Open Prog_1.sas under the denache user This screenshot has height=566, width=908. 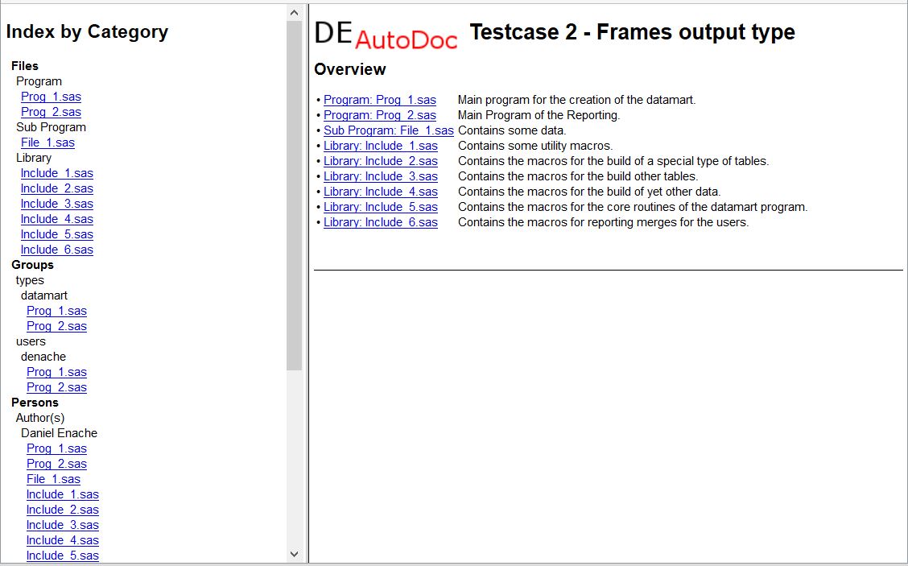[56, 372]
